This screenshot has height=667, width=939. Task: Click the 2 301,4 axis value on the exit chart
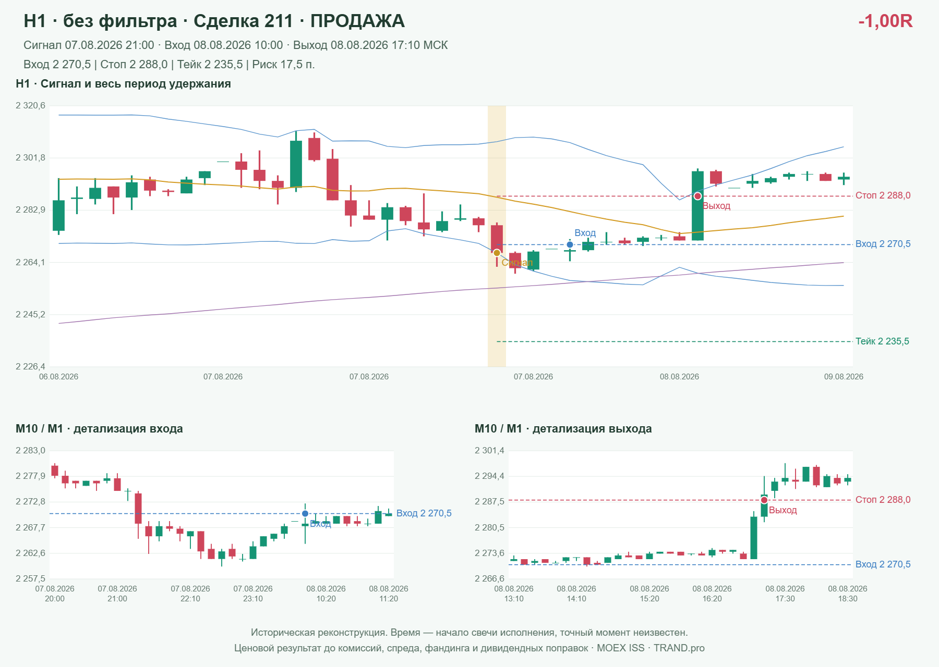pos(489,451)
